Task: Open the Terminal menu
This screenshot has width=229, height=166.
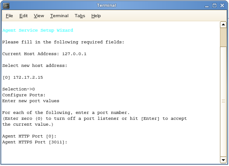Action: tap(59, 16)
